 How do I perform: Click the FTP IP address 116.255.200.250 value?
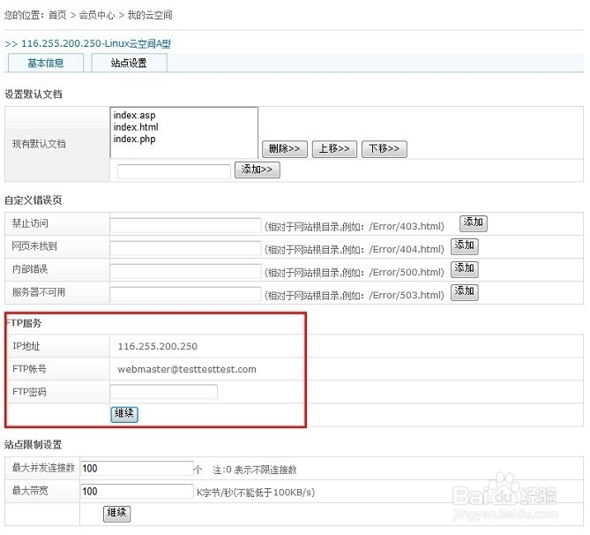158,346
